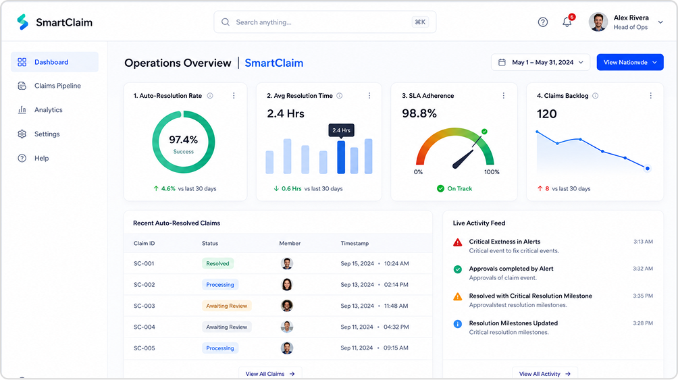Select highlighted 2.4 Hrs bar in chart

[x=341, y=157]
